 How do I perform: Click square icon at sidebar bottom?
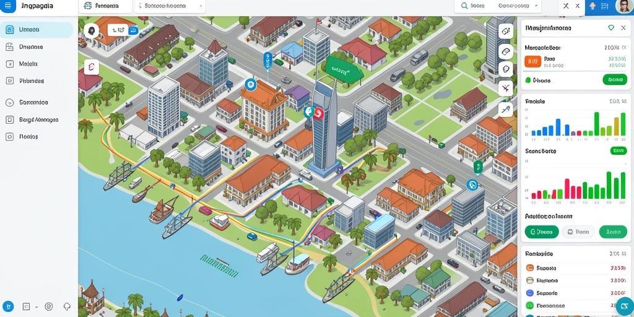click(x=26, y=306)
